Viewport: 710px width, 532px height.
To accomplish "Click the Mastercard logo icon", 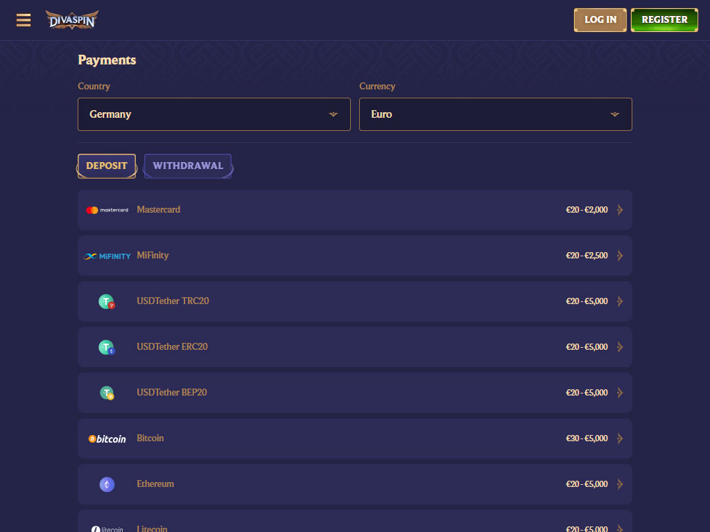I will (107, 210).
